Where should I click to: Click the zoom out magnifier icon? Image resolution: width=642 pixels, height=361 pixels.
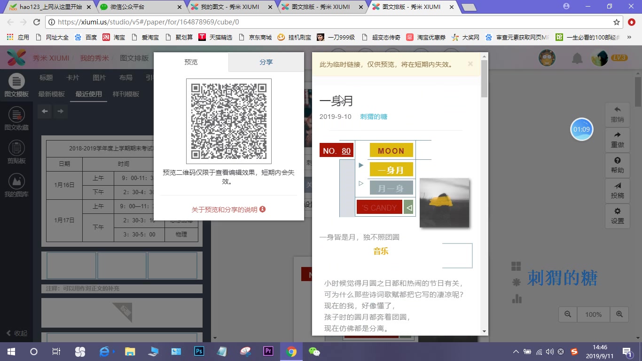pos(567,314)
